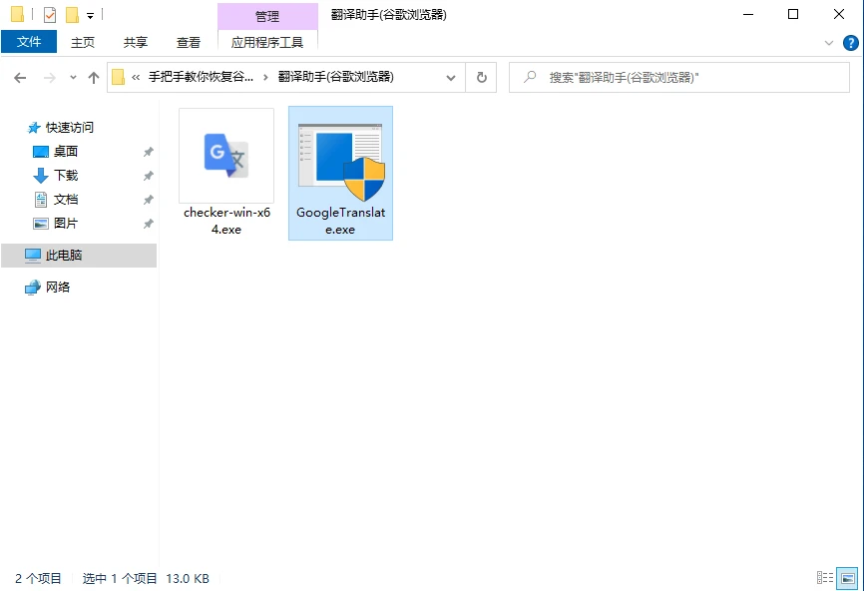Screen dimensions: 864x591
Task: Open recent locations dropdown arrow
Action: point(73,78)
